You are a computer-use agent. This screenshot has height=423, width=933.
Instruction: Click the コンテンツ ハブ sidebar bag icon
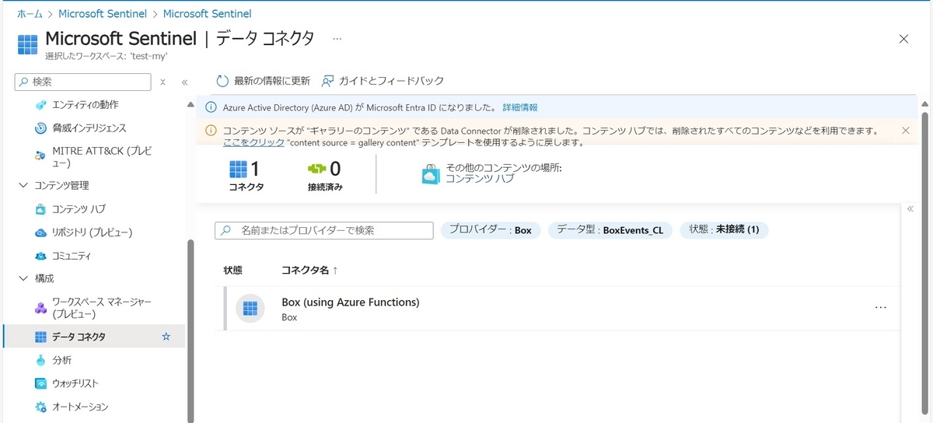click(x=41, y=209)
